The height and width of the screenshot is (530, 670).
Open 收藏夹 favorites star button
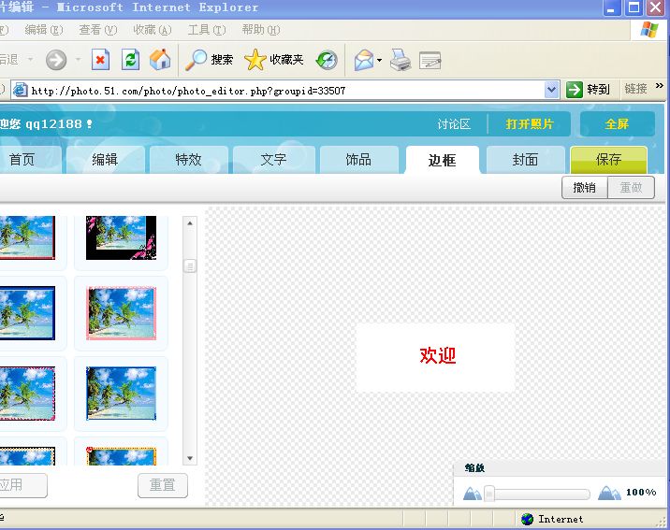pyautogui.click(x=274, y=59)
